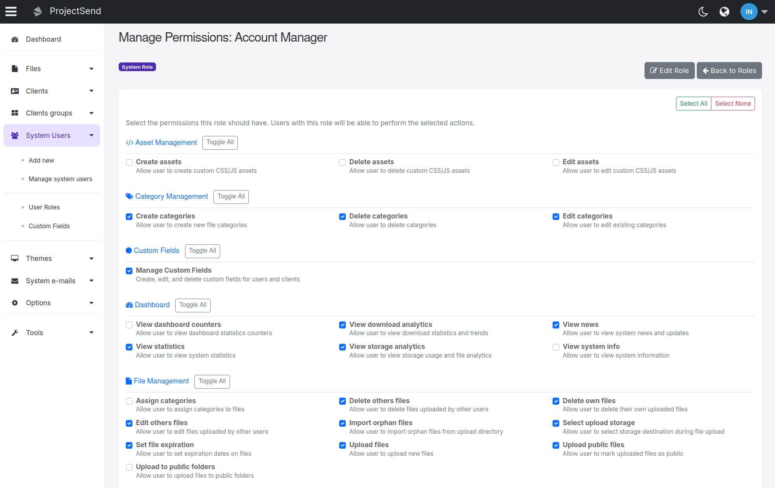The height and width of the screenshot is (488, 775).
Task: Click the Back to Roles button
Action: [729, 70]
